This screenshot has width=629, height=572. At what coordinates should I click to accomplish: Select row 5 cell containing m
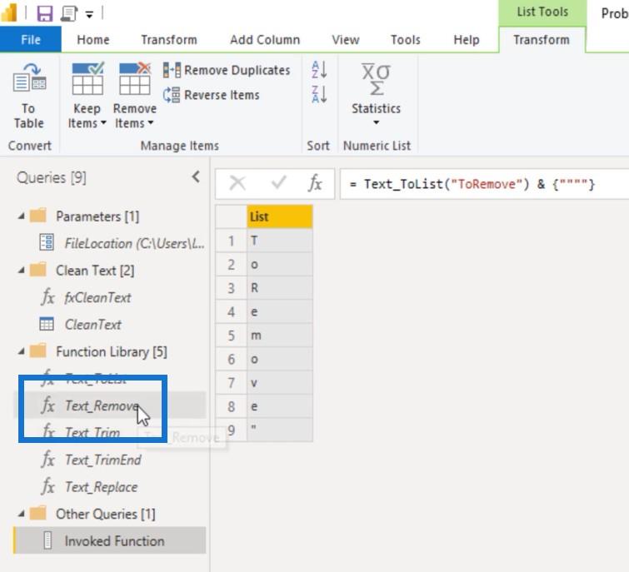[280, 335]
